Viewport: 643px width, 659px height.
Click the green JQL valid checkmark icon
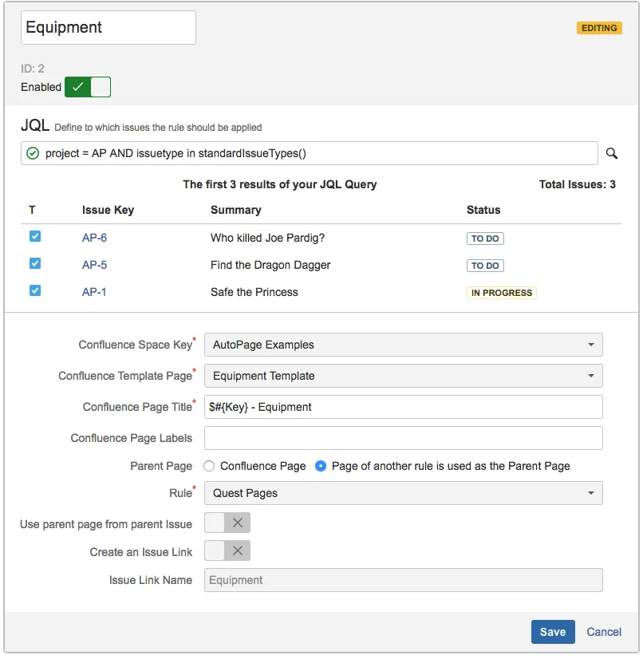click(x=33, y=153)
